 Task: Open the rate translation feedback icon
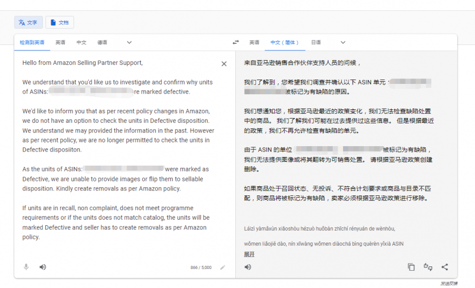pos(428,267)
